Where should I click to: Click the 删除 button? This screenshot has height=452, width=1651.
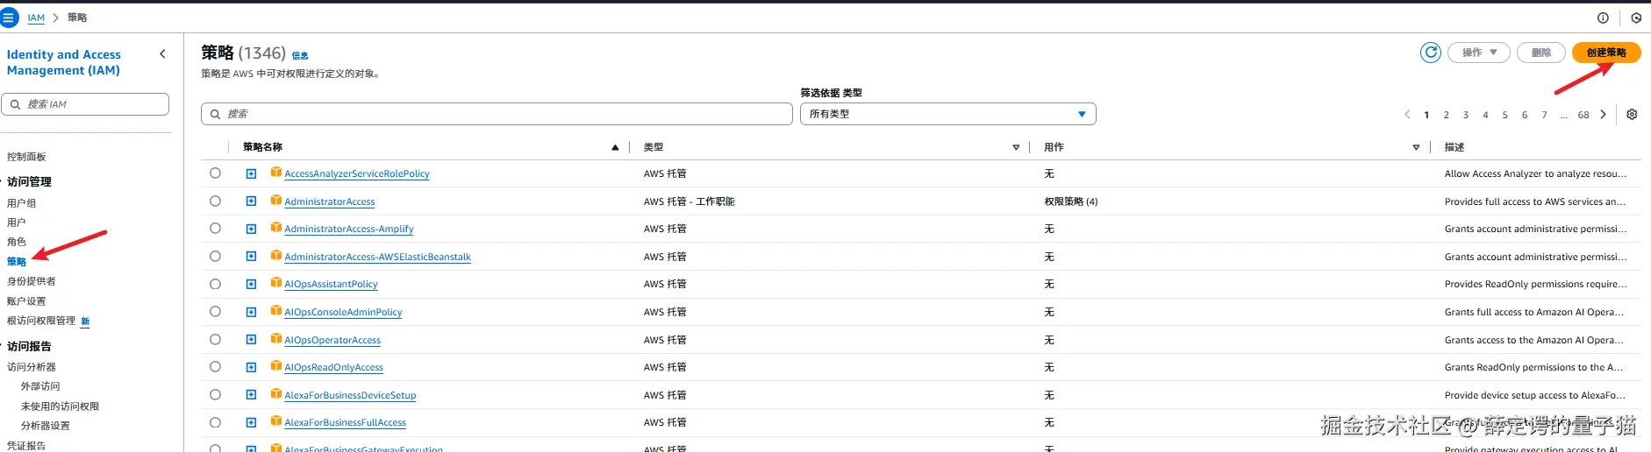[1541, 53]
